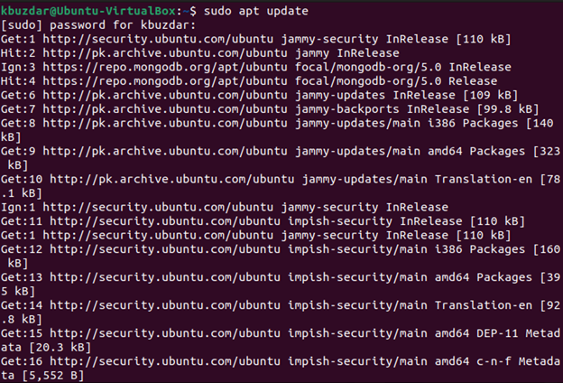563x383 pixels.
Task: Click the Get:7 jammy-backports InRelease URL
Action: (165, 109)
